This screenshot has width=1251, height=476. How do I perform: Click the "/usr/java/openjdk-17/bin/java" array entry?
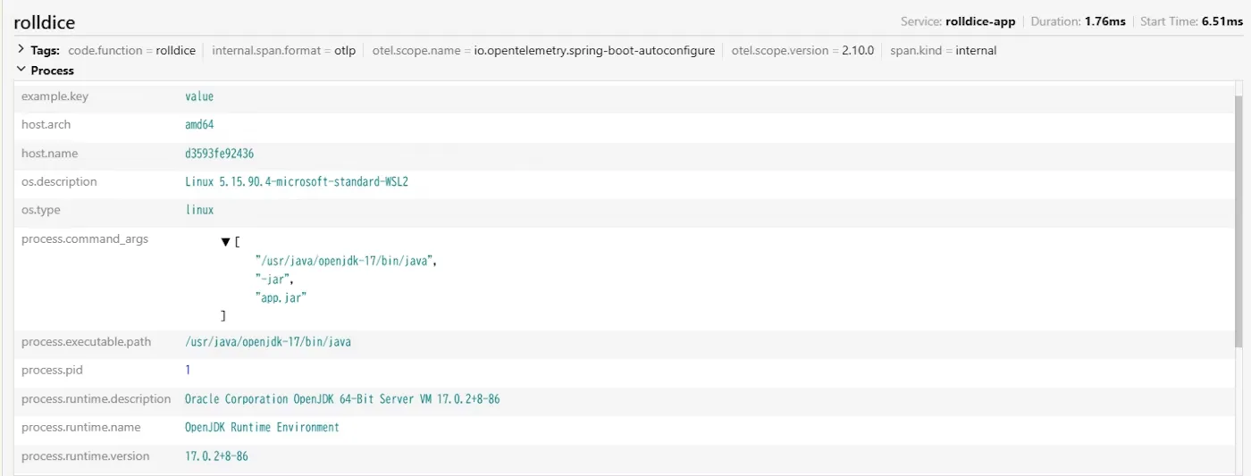(x=345, y=261)
